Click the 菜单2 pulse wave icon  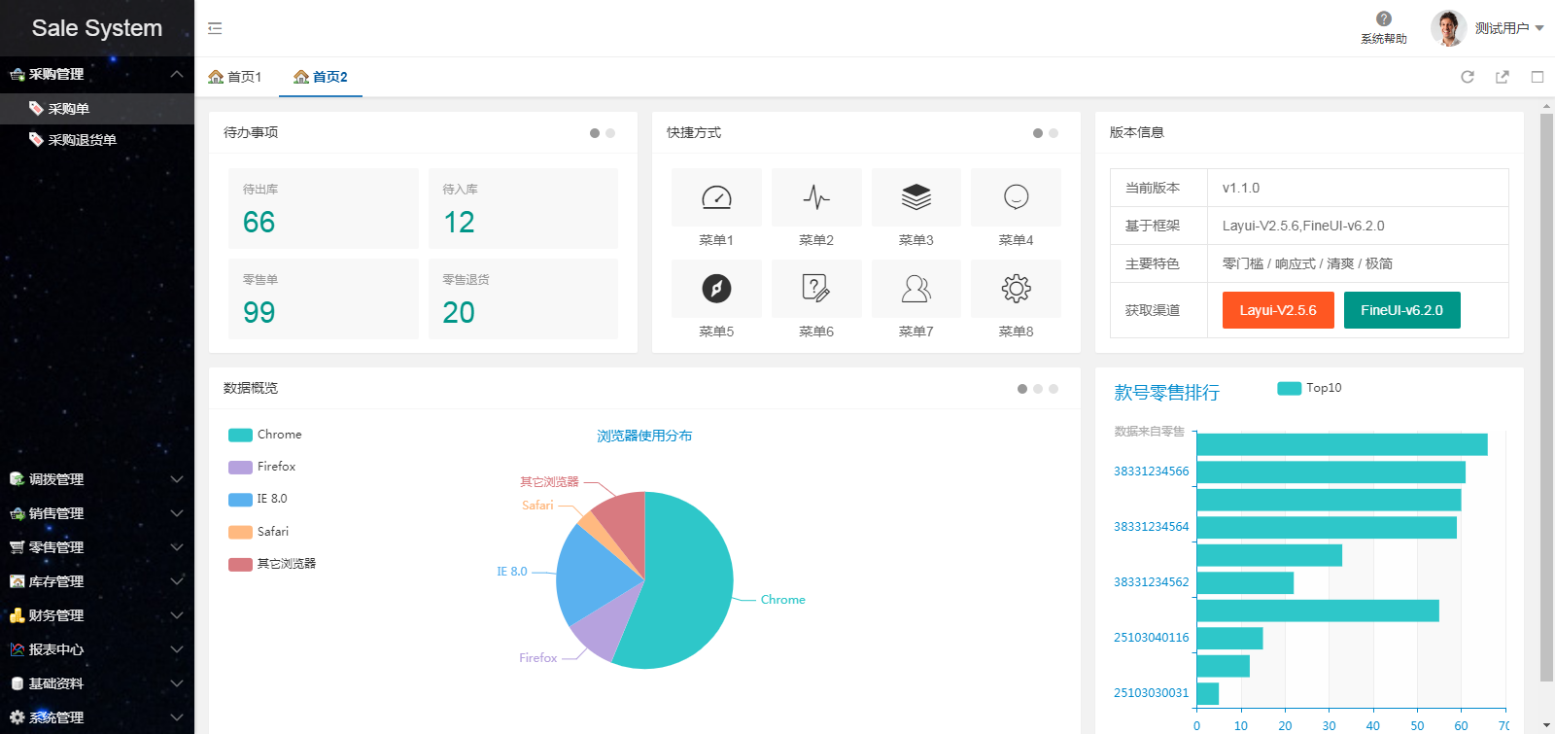click(x=816, y=197)
